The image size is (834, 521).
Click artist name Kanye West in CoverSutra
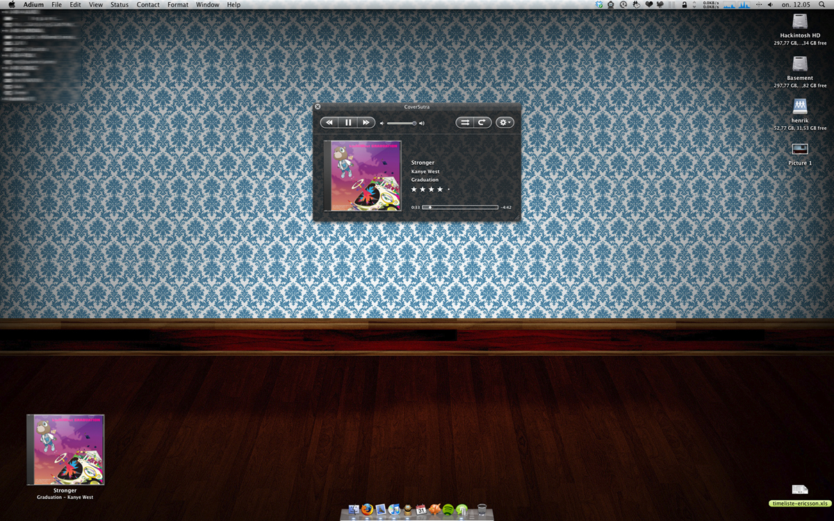(x=425, y=172)
